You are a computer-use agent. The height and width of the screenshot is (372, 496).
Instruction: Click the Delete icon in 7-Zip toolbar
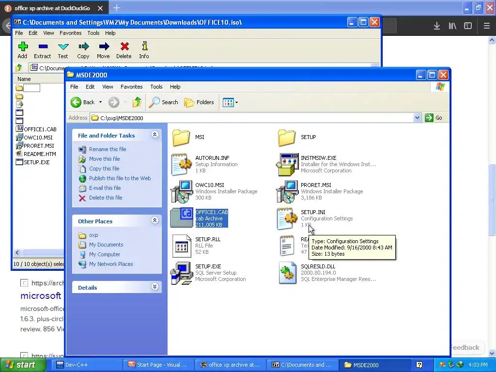124,47
